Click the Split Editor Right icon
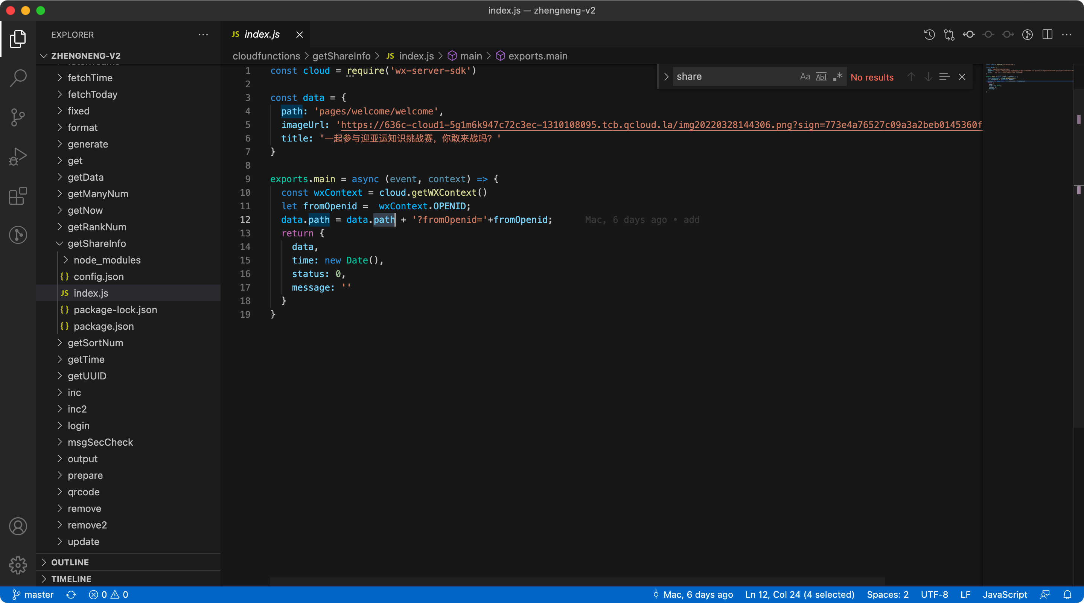 tap(1047, 35)
